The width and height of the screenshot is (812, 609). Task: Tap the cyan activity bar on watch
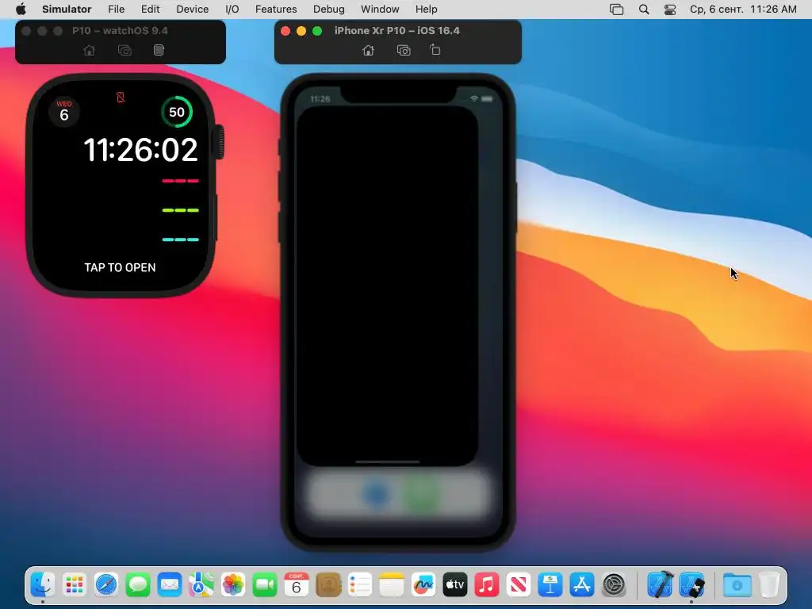tap(180, 239)
